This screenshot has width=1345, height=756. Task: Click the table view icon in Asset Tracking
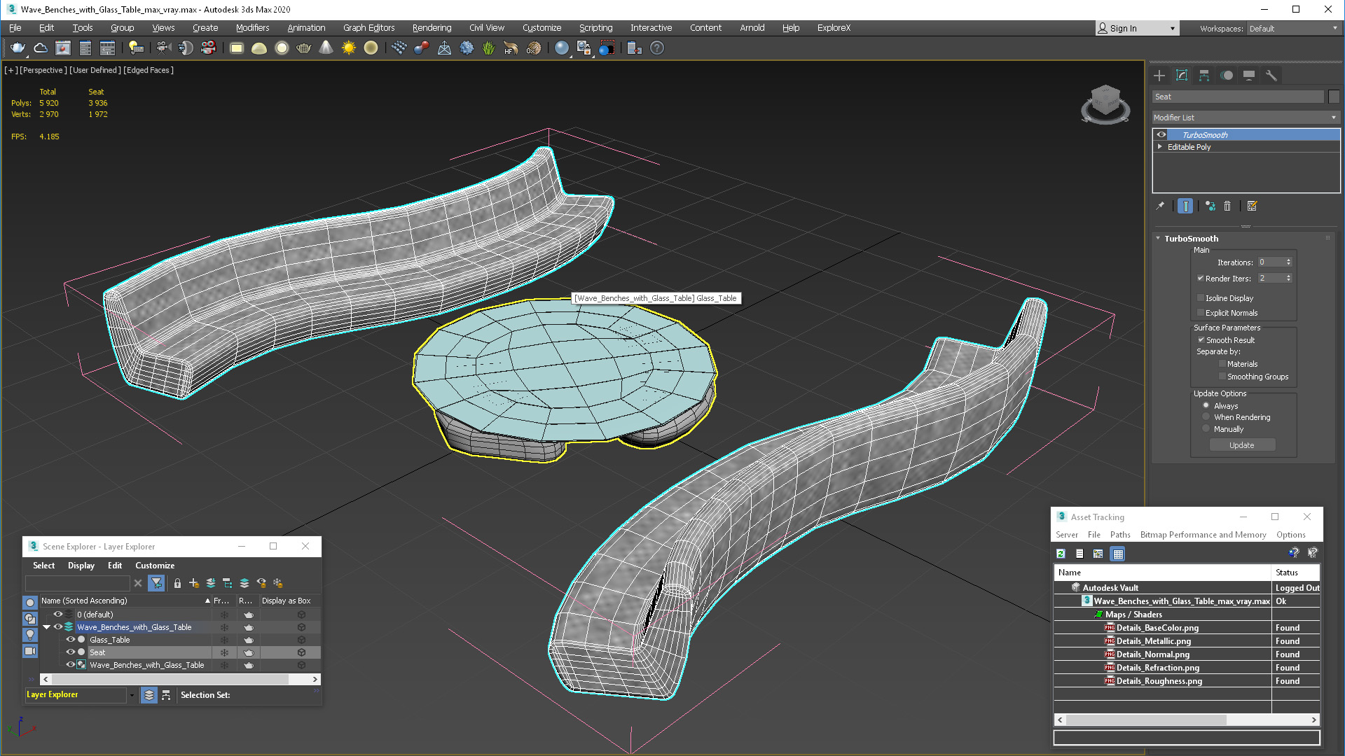[x=1118, y=554]
